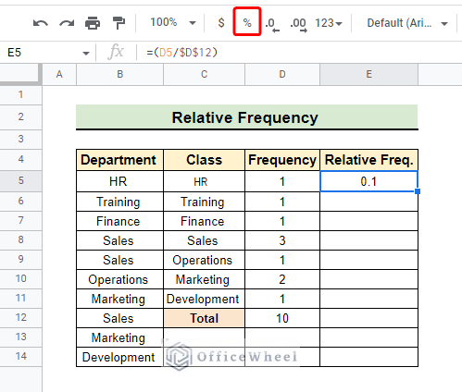The height and width of the screenshot is (392, 462).
Task: Click Finance in the Department column
Action: [x=119, y=221]
